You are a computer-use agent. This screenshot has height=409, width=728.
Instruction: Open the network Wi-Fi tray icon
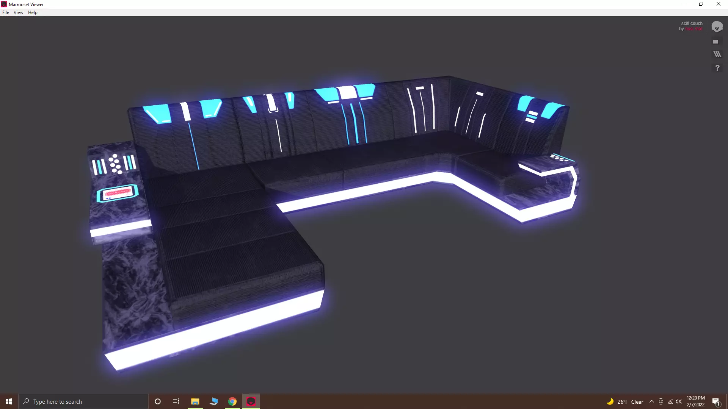(x=670, y=402)
